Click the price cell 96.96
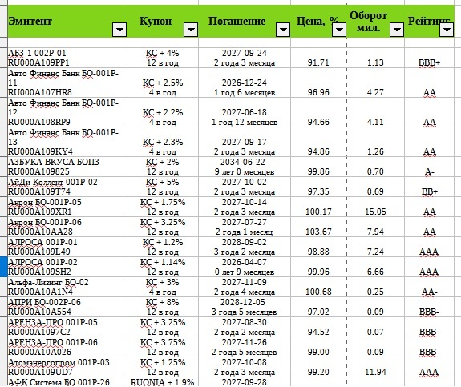The height and width of the screenshot is (387, 461). (x=318, y=83)
